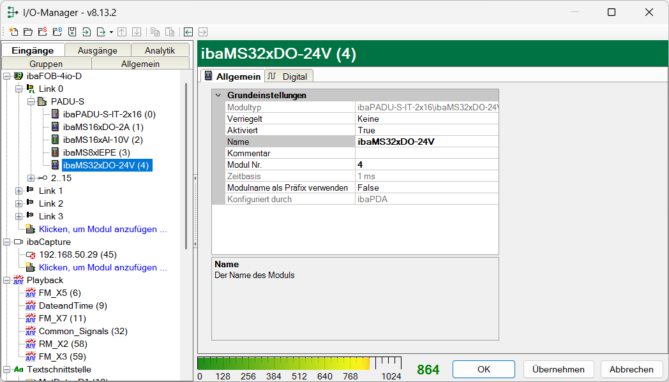Click the green-yellow signal usage bar
The height and width of the screenshot is (382, 669).
click(284, 364)
